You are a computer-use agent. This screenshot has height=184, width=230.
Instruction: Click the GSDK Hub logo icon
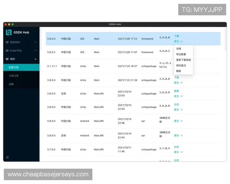click(9, 32)
